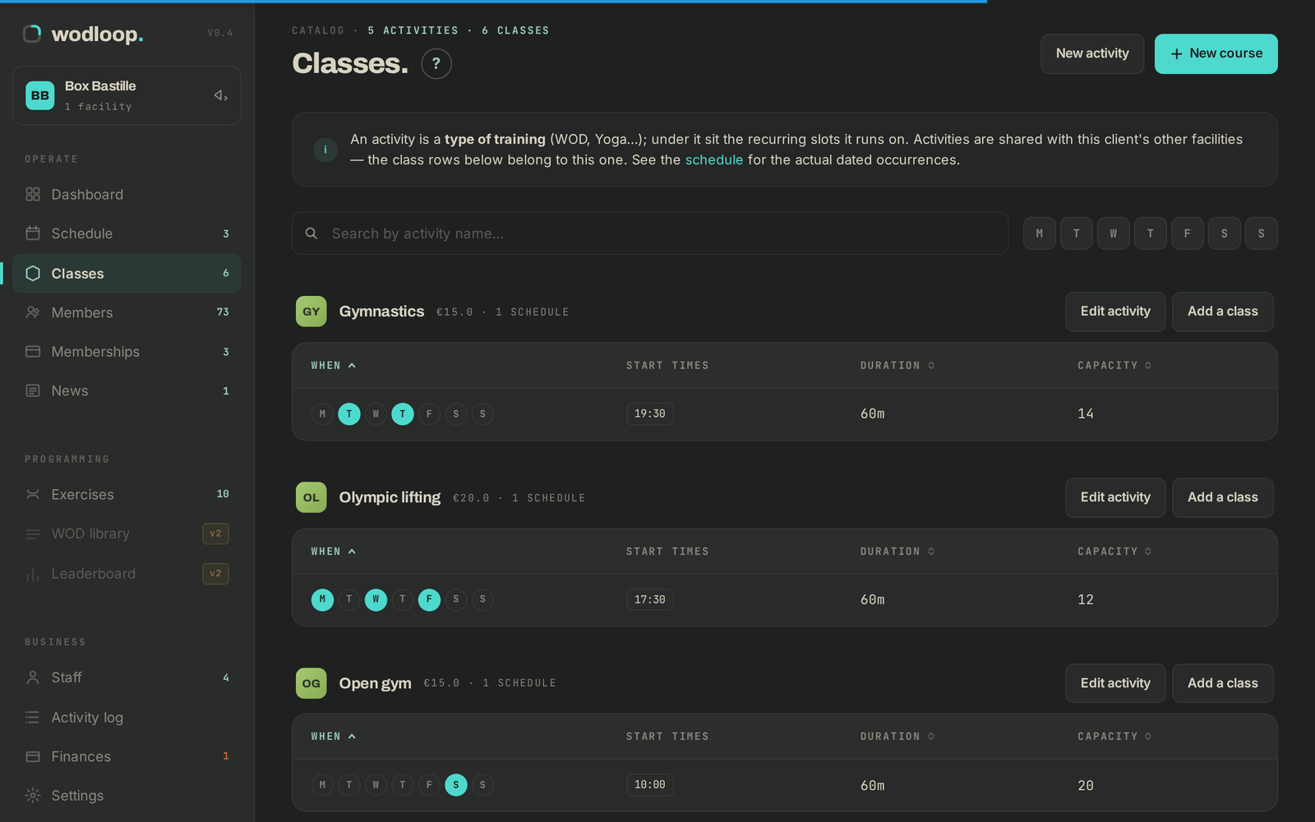The image size is (1315, 822).
Task: Click the Staff person icon
Action: pos(33,677)
